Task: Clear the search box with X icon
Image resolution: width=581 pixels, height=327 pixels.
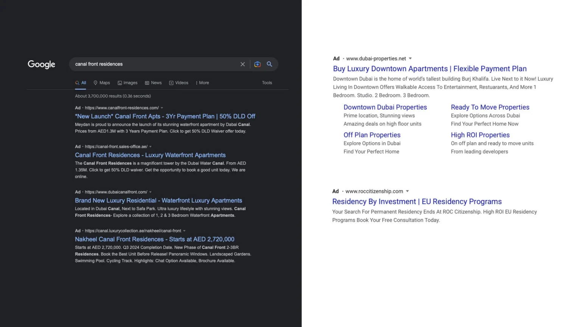Action: click(x=242, y=64)
